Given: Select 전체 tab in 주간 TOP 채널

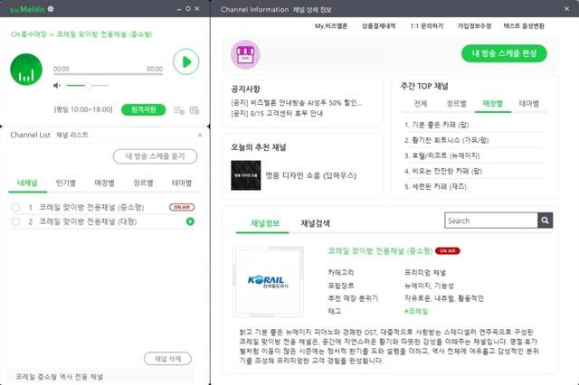Looking at the screenshot, I should click(x=421, y=104).
